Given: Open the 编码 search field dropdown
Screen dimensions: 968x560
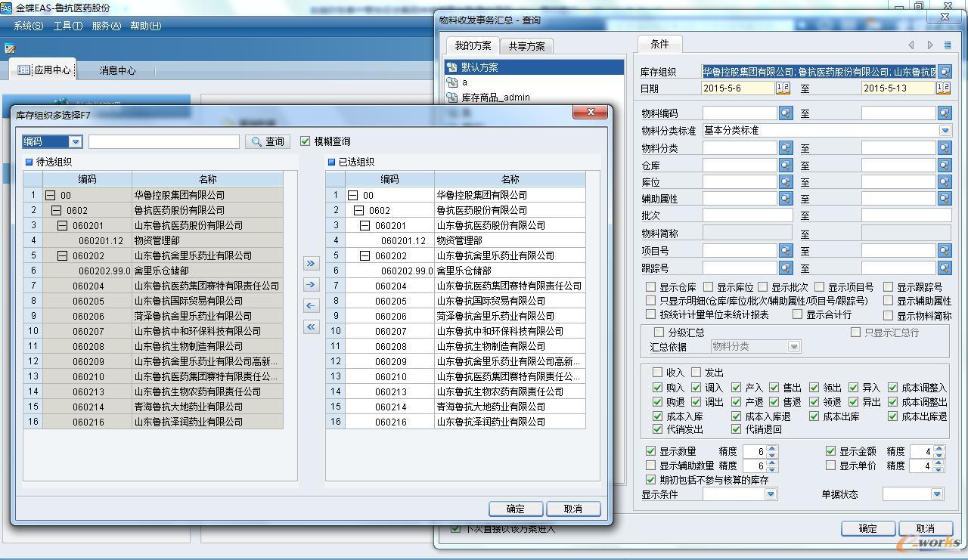Looking at the screenshot, I should click(x=75, y=141).
